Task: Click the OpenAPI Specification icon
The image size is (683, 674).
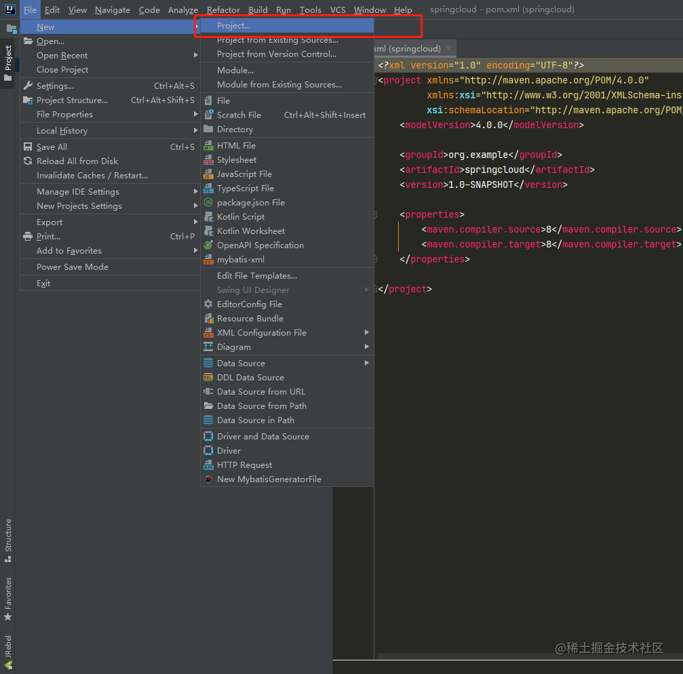Action: [209, 245]
